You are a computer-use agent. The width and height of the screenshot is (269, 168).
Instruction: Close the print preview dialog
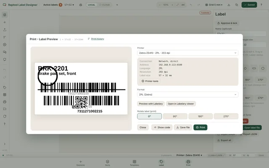[143, 128]
